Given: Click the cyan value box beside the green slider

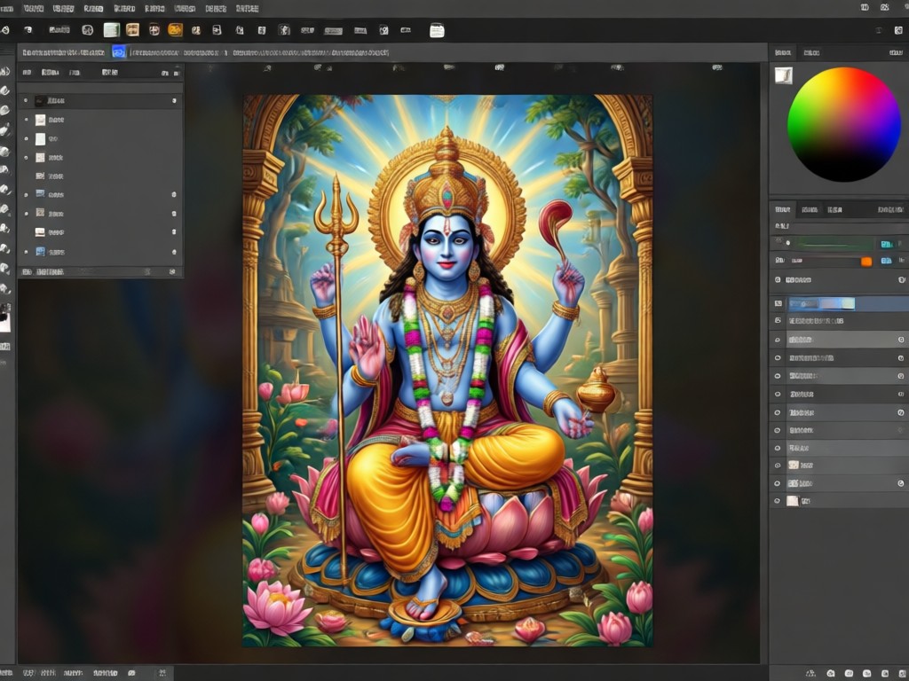Looking at the screenshot, I should tap(887, 244).
